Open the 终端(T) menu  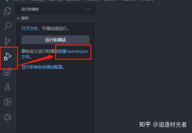click(128, 0)
